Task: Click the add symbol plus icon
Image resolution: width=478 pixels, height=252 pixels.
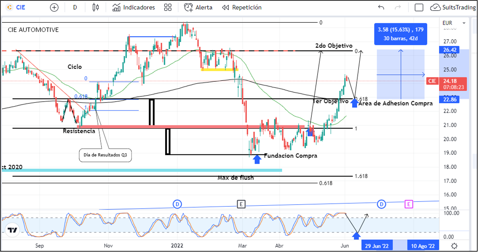Action: click(x=54, y=7)
